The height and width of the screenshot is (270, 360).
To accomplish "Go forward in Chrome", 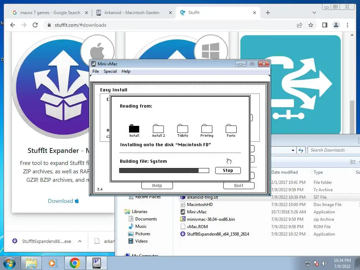I will [24, 25].
